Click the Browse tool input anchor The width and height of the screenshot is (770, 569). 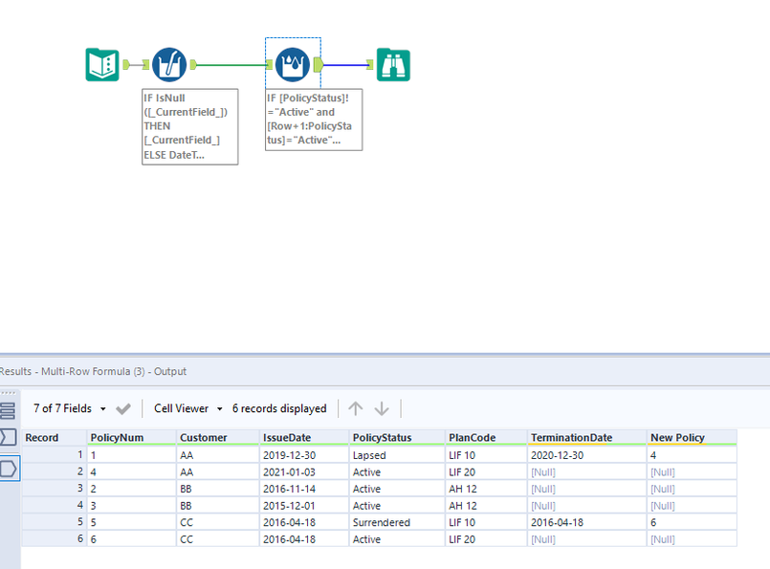coord(370,65)
